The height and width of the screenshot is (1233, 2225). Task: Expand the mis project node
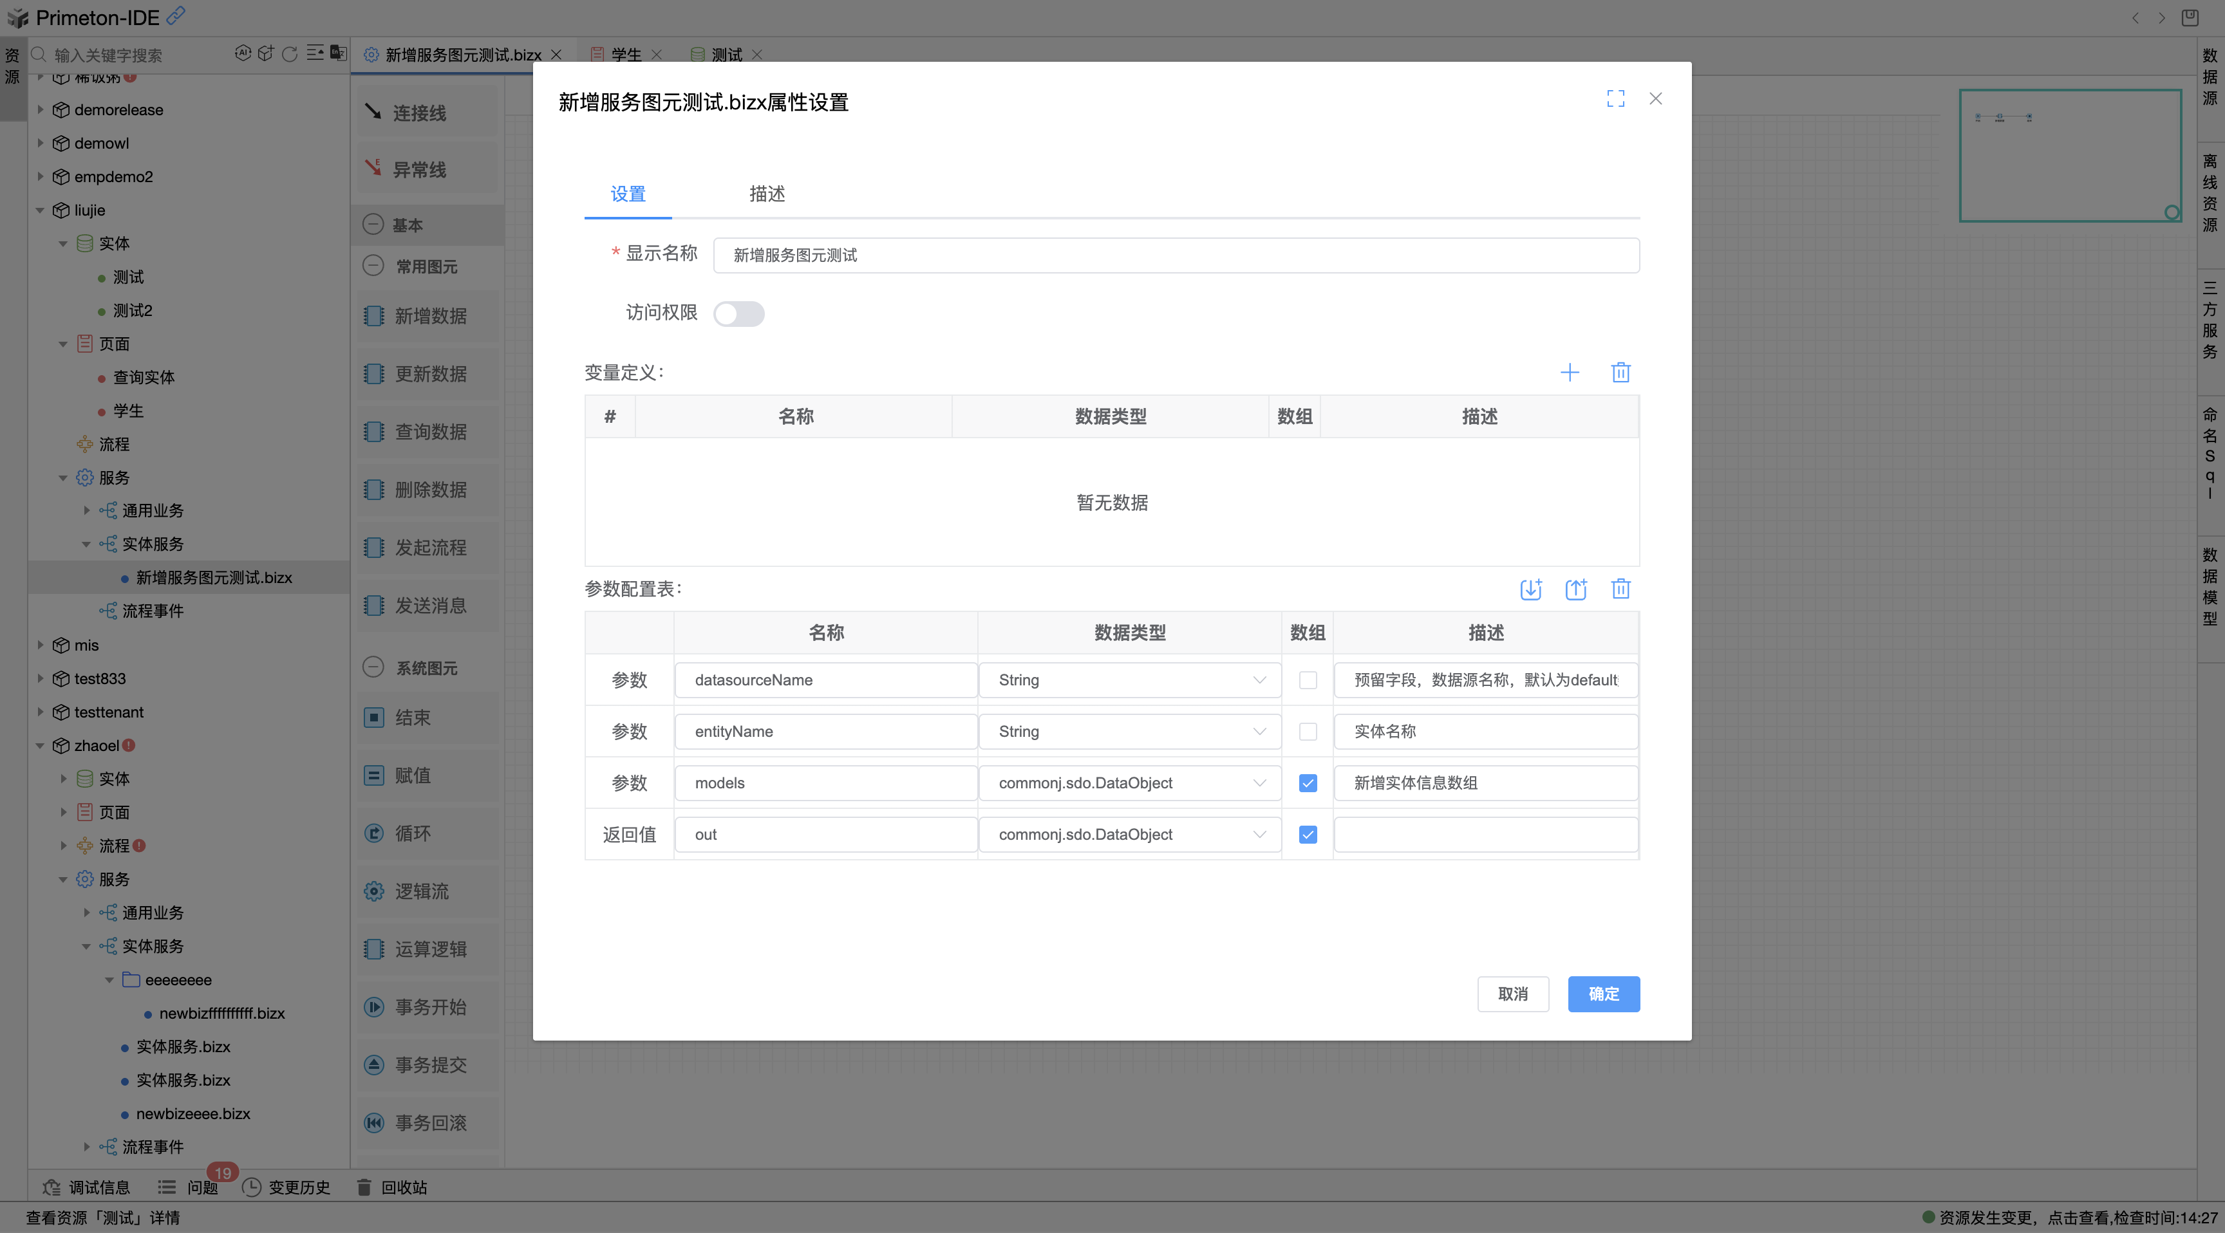pyautogui.click(x=40, y=645)
